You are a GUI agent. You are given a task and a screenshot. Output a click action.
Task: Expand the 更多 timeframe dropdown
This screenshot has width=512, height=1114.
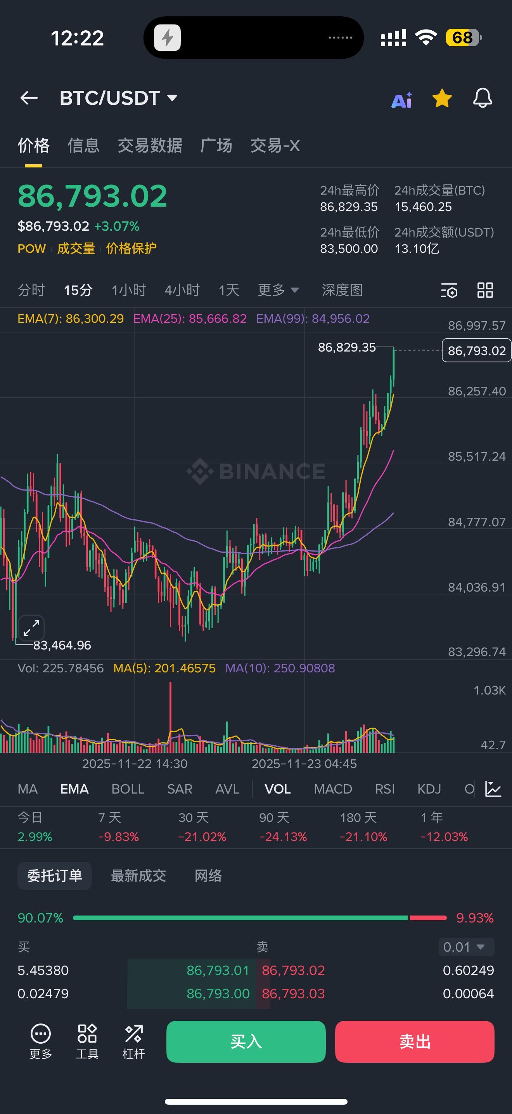[x=278, y=290]
